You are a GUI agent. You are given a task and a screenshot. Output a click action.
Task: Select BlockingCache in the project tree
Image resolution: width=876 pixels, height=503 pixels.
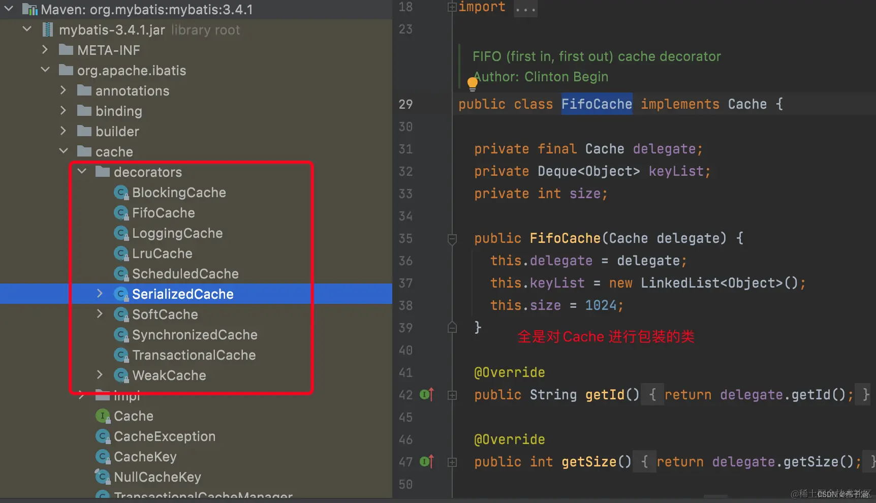click(179, 193)
